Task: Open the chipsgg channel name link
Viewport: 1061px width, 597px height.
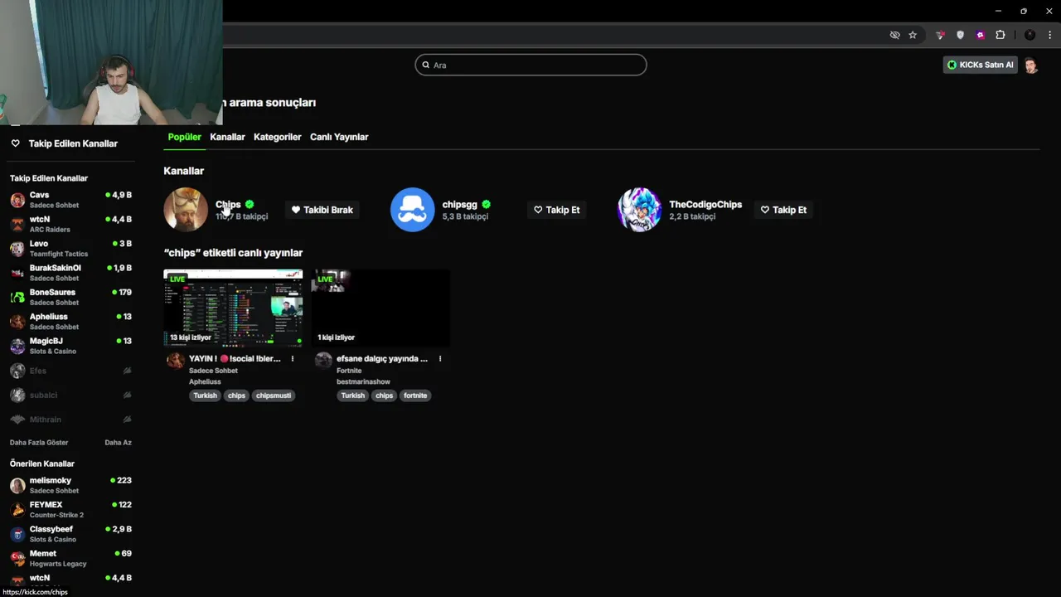Action: click(459, 204)
